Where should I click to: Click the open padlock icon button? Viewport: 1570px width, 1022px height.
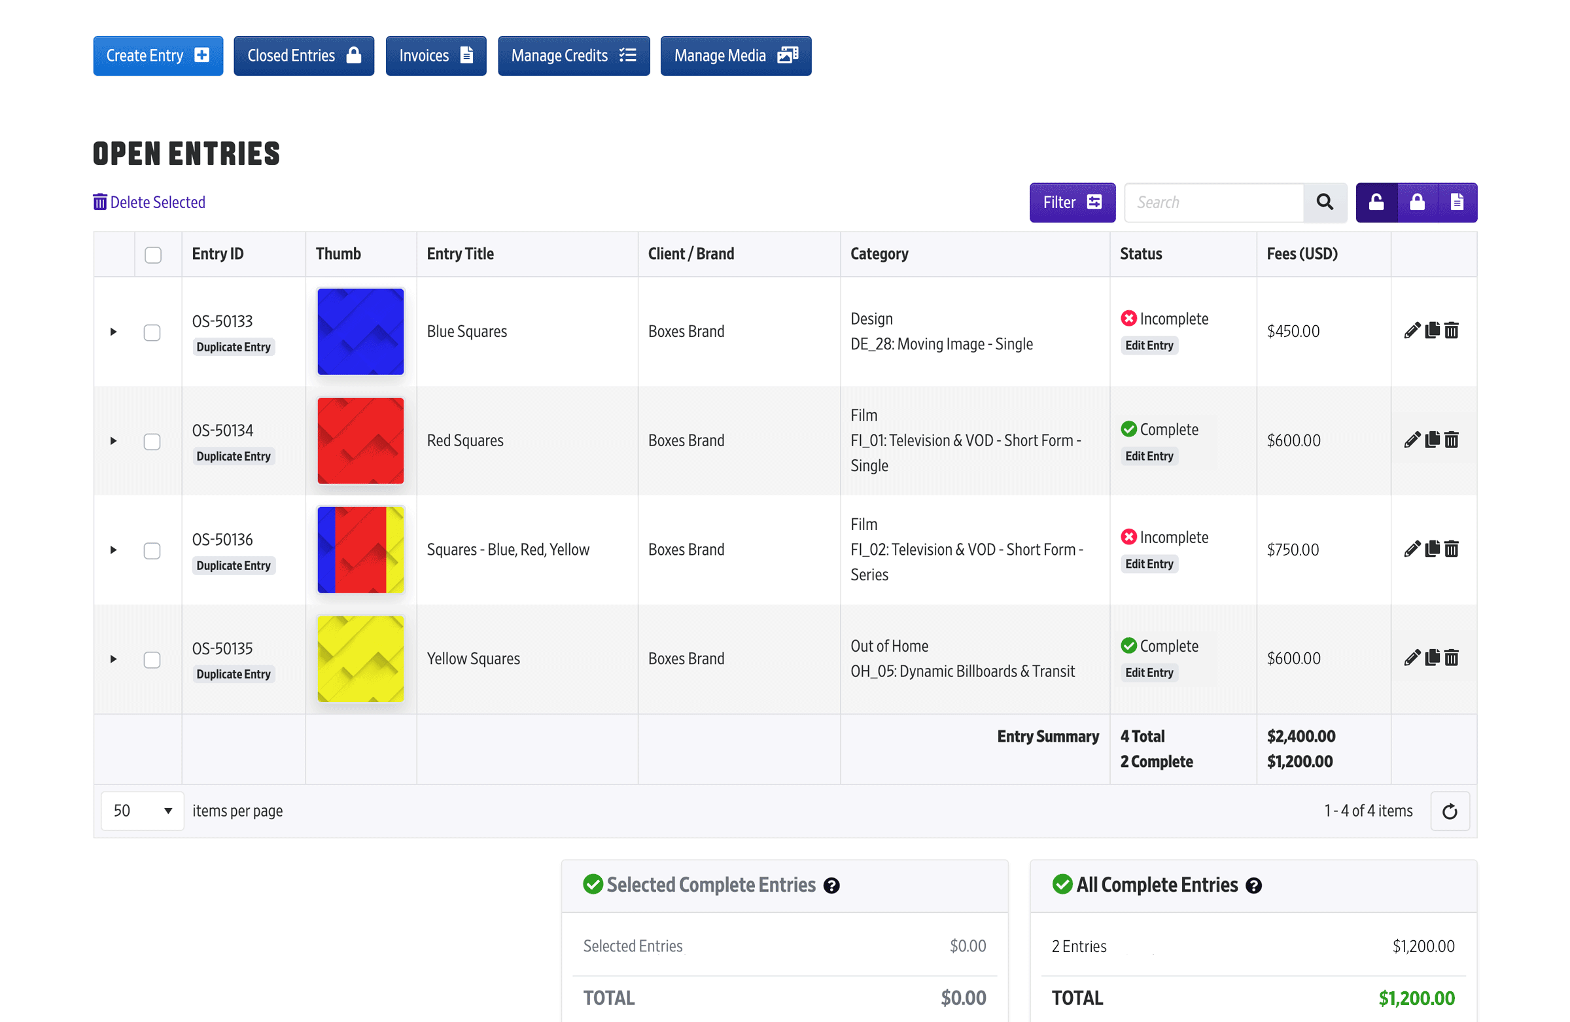click(1376, 203)
